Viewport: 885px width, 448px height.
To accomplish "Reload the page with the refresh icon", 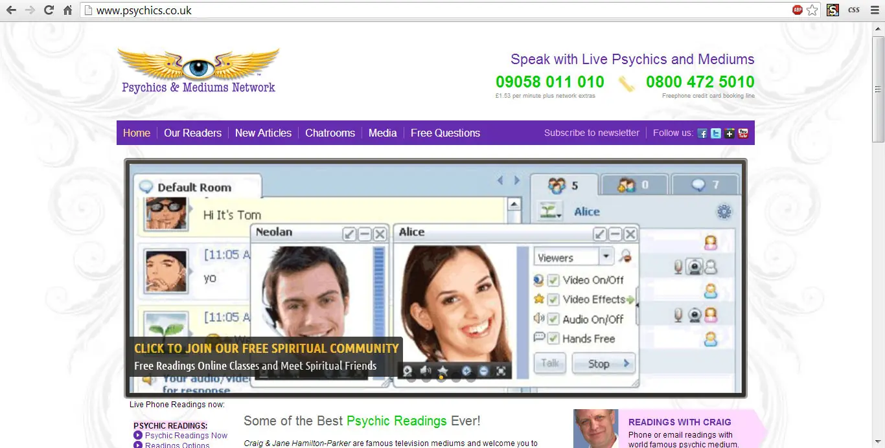I will [49, 10].
